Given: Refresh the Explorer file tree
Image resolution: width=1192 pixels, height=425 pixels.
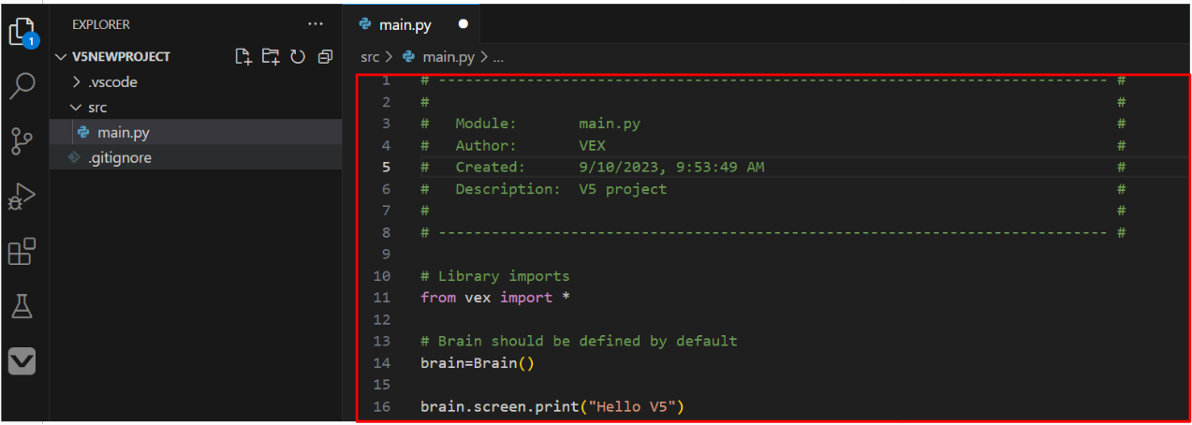Looking at the screenshot, I should pos(298,57).
